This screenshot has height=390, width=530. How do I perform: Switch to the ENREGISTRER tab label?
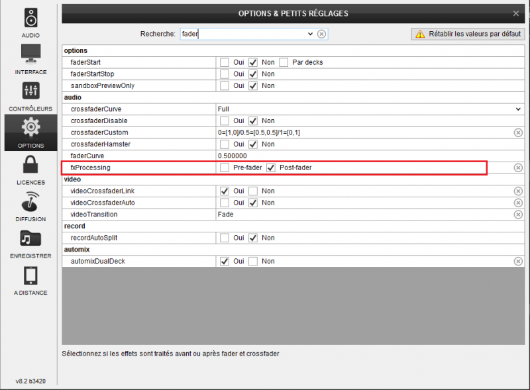30,256
